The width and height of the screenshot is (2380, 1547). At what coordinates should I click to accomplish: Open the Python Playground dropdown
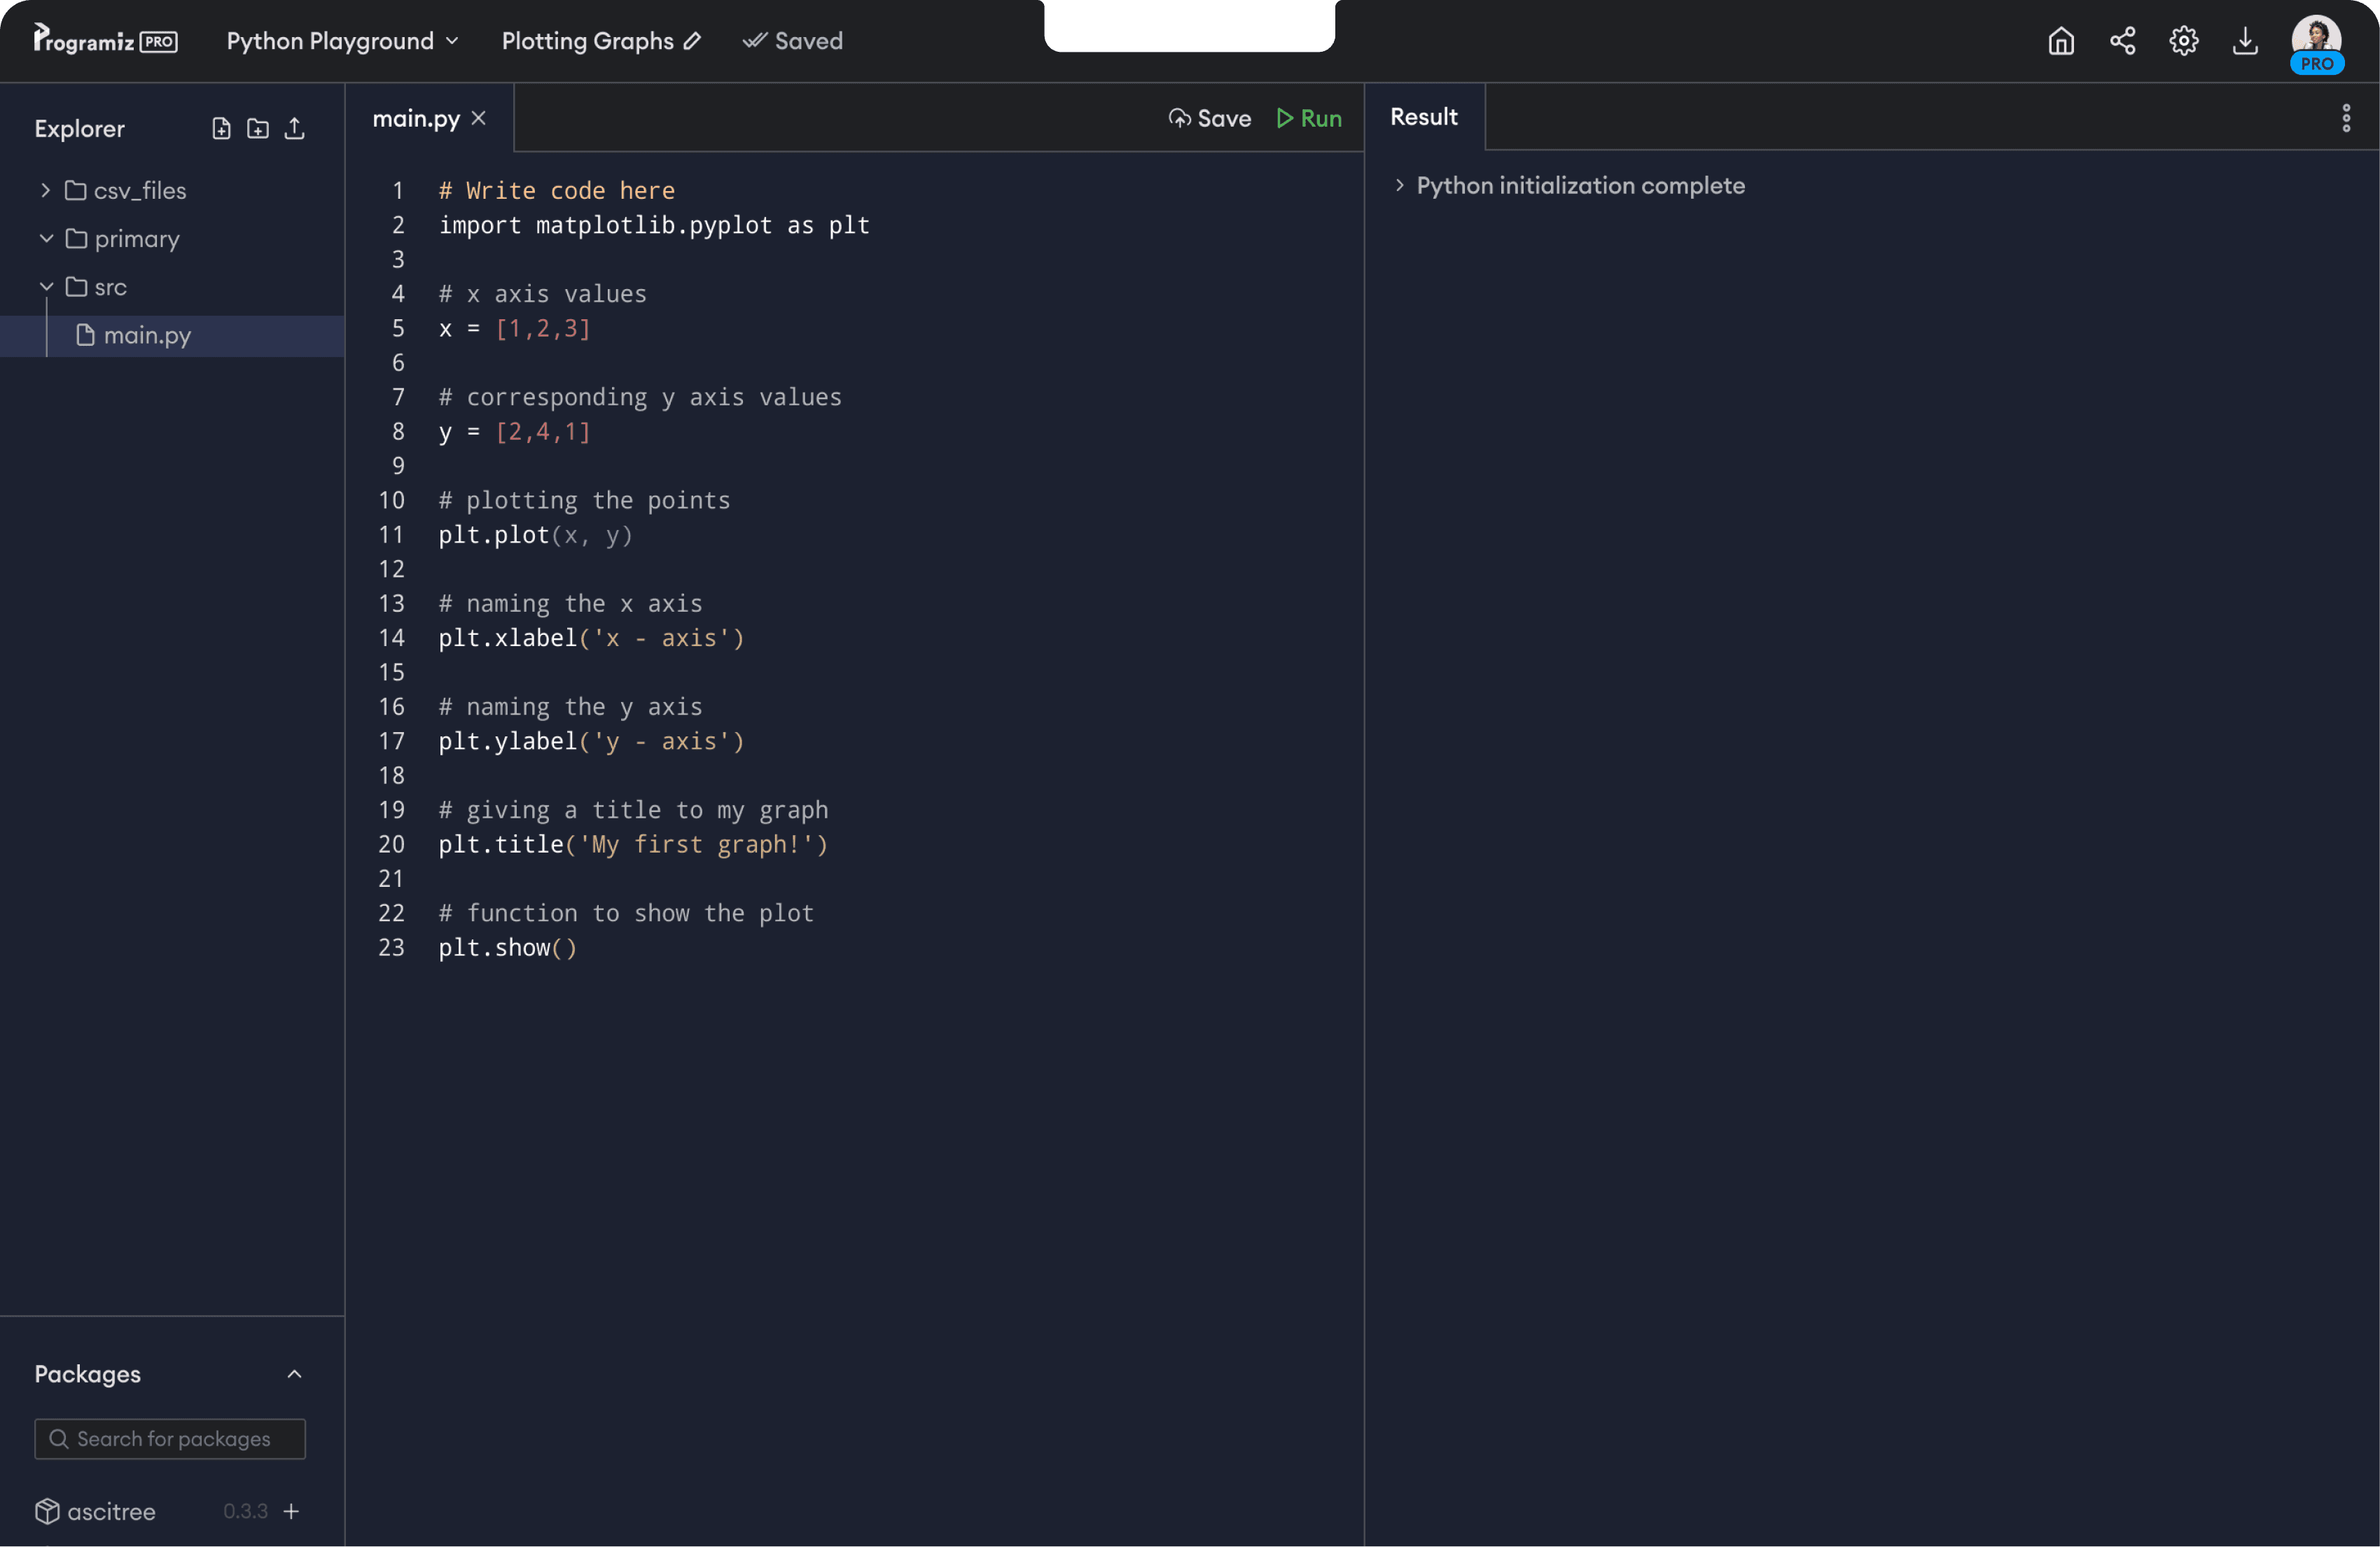click(342, 41)
